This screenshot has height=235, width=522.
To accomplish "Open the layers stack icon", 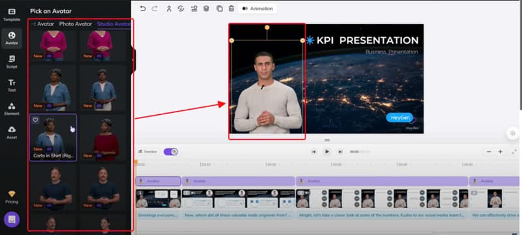I will (x=206, y=8).
